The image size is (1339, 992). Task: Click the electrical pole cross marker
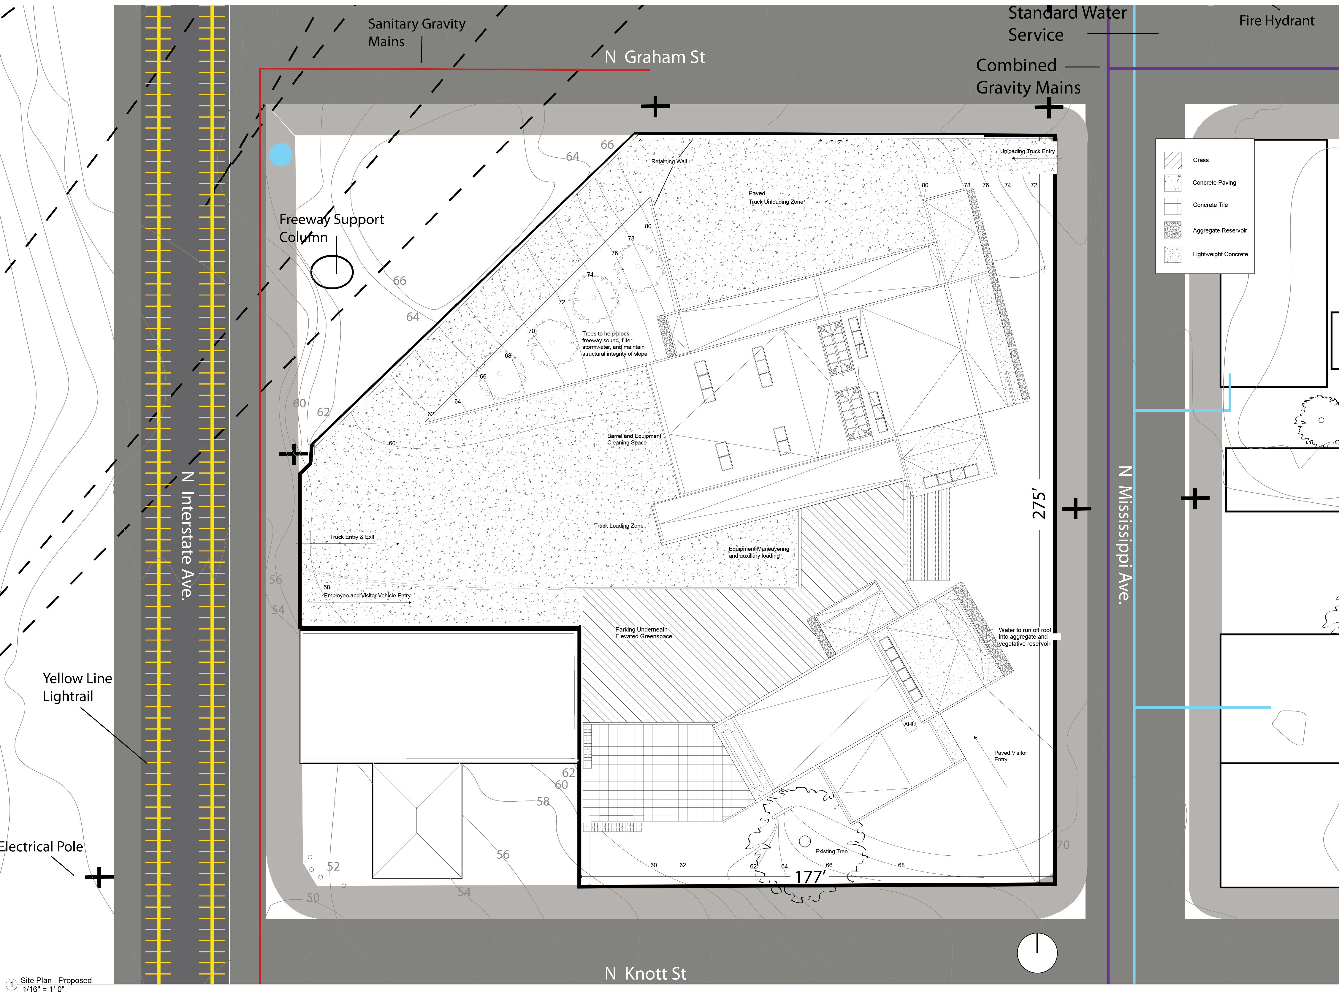coord(99,877)
